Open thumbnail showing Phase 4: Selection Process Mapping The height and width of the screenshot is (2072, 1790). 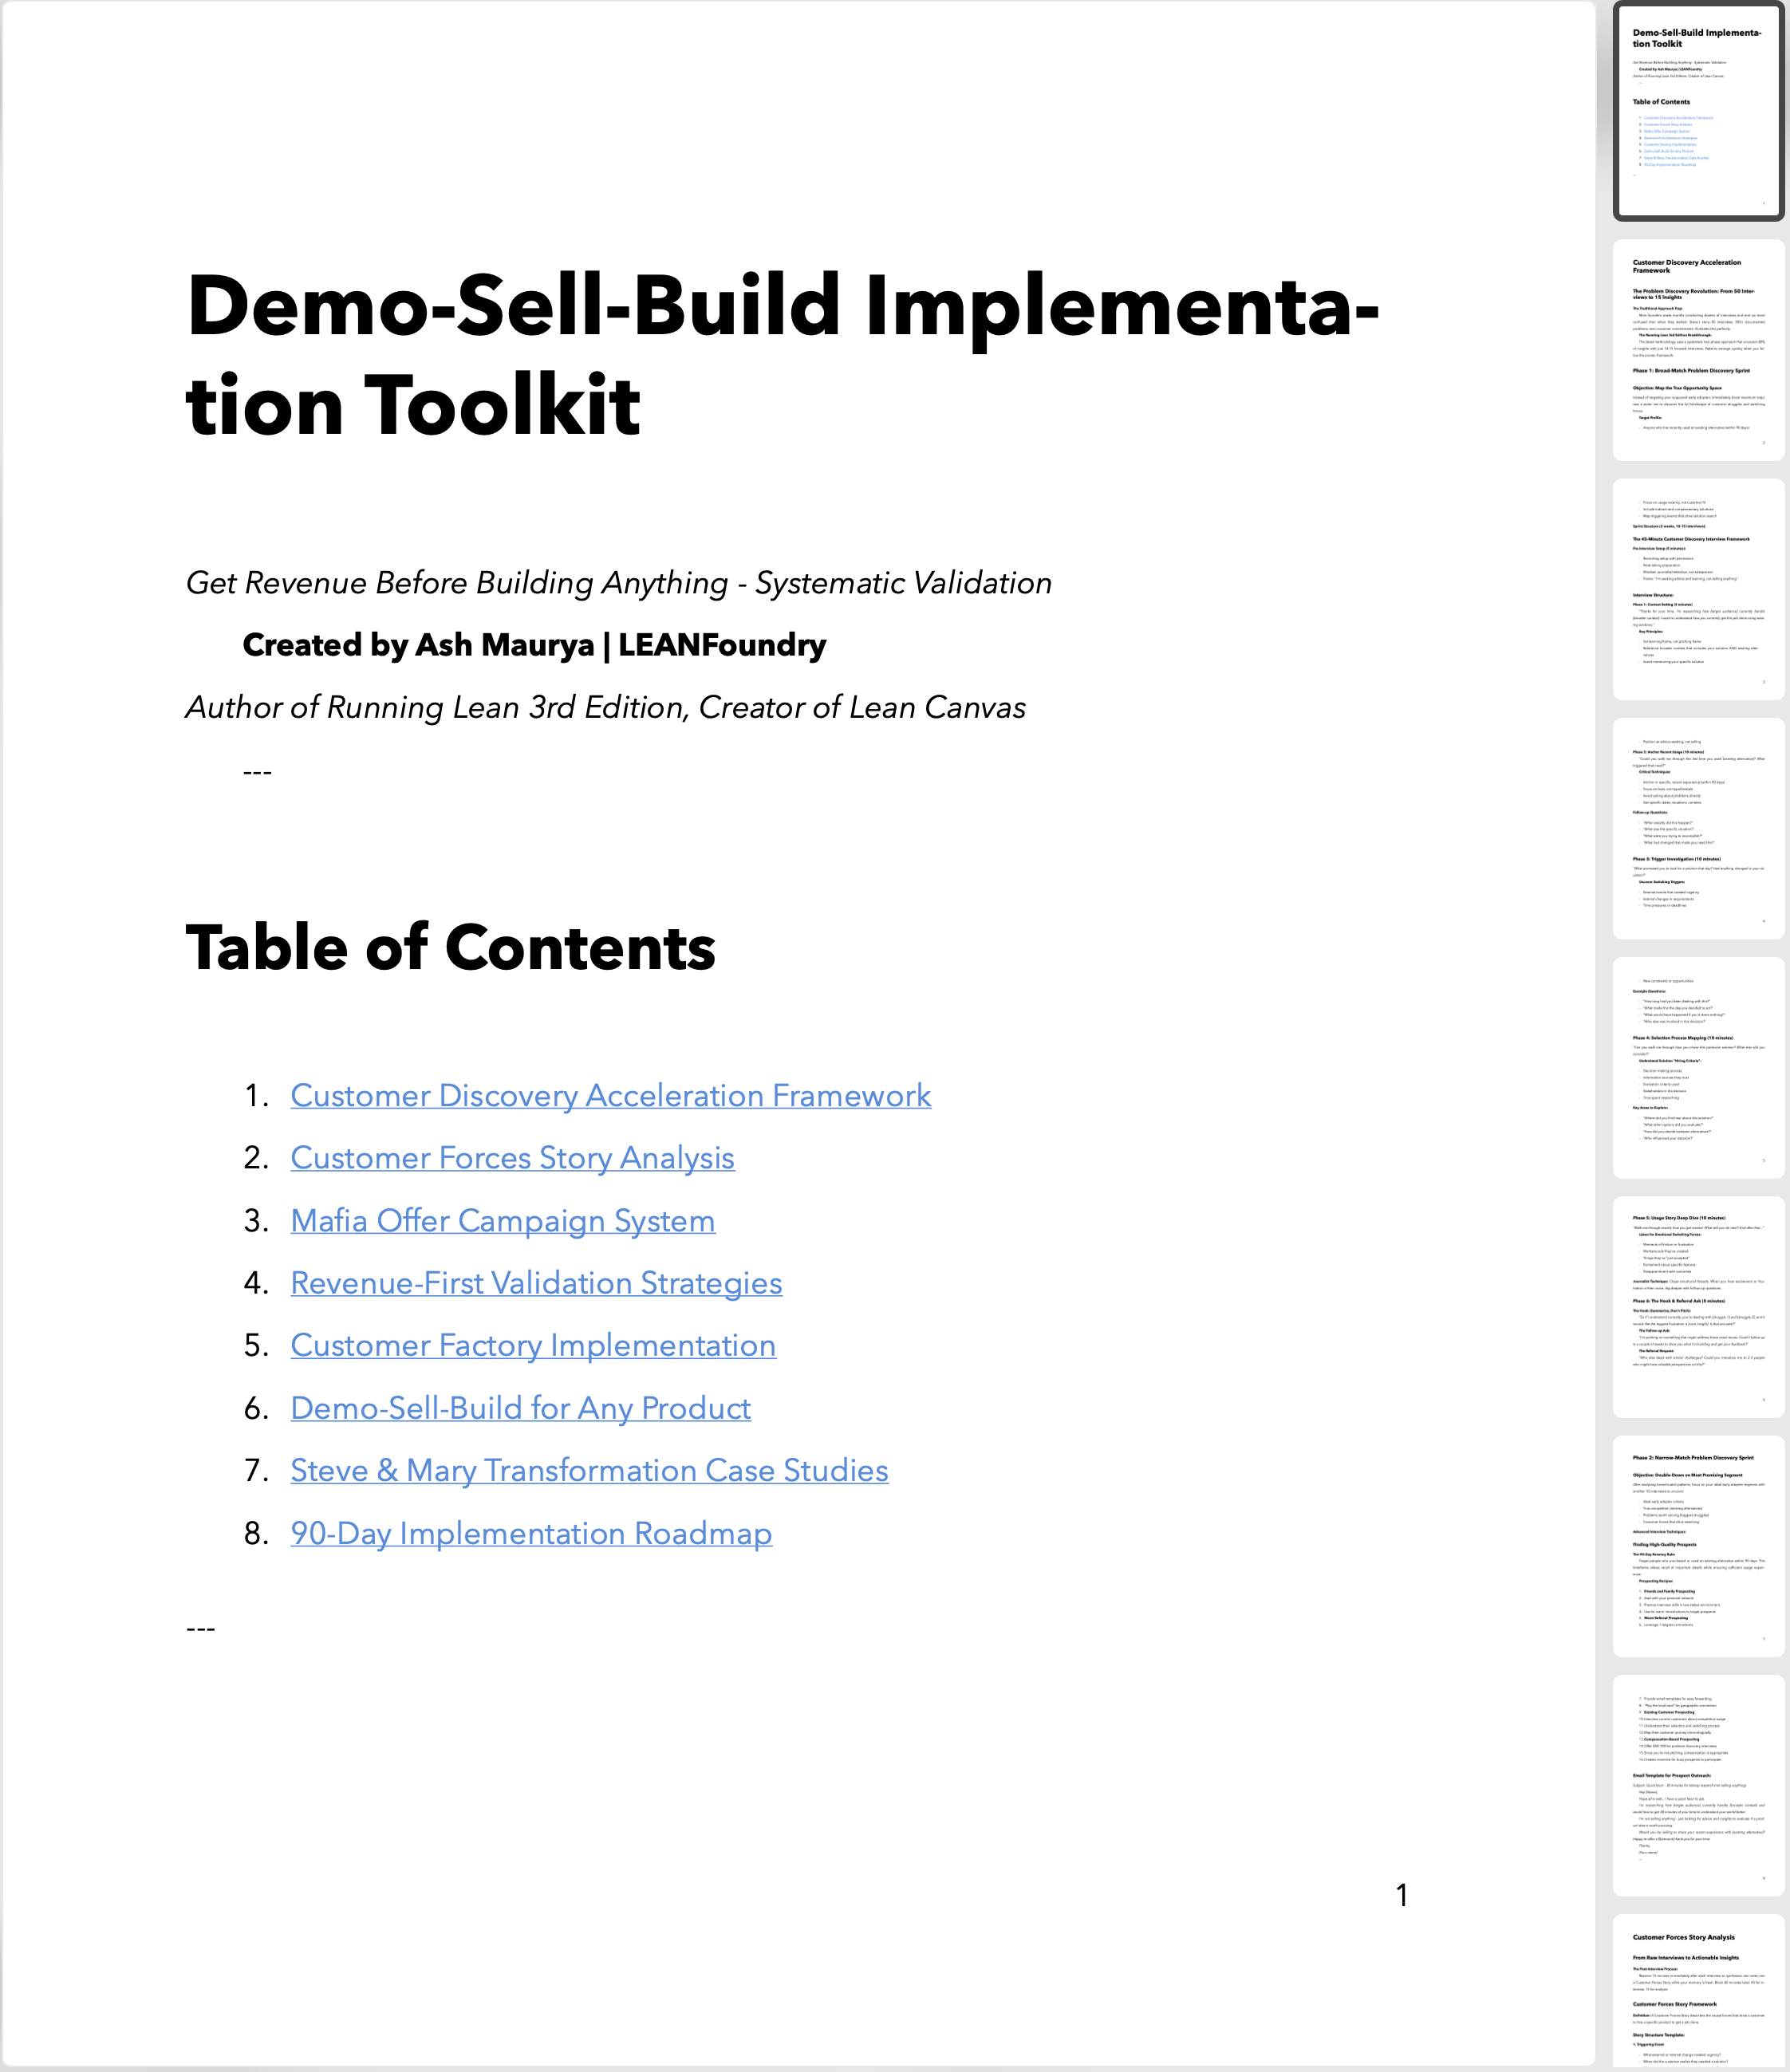tap(1699, 1067)
